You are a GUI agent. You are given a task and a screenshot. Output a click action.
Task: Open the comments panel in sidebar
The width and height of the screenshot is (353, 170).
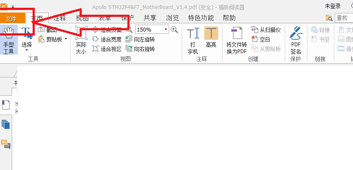6,144
